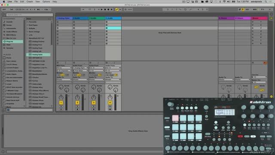Image resolution: width=275 pixels, height=155 pixels.
Task: Adjust track 1 pan knob
Action: tap(61, 98)
